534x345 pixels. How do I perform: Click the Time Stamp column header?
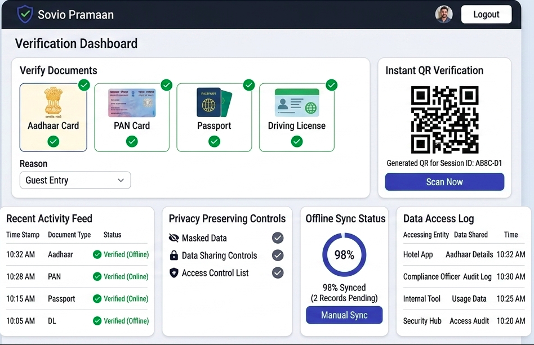23,235
